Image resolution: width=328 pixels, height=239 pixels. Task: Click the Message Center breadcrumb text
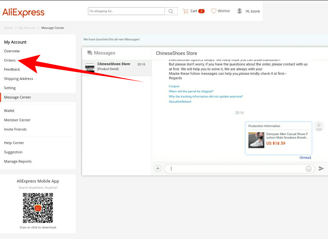[53, 28]
